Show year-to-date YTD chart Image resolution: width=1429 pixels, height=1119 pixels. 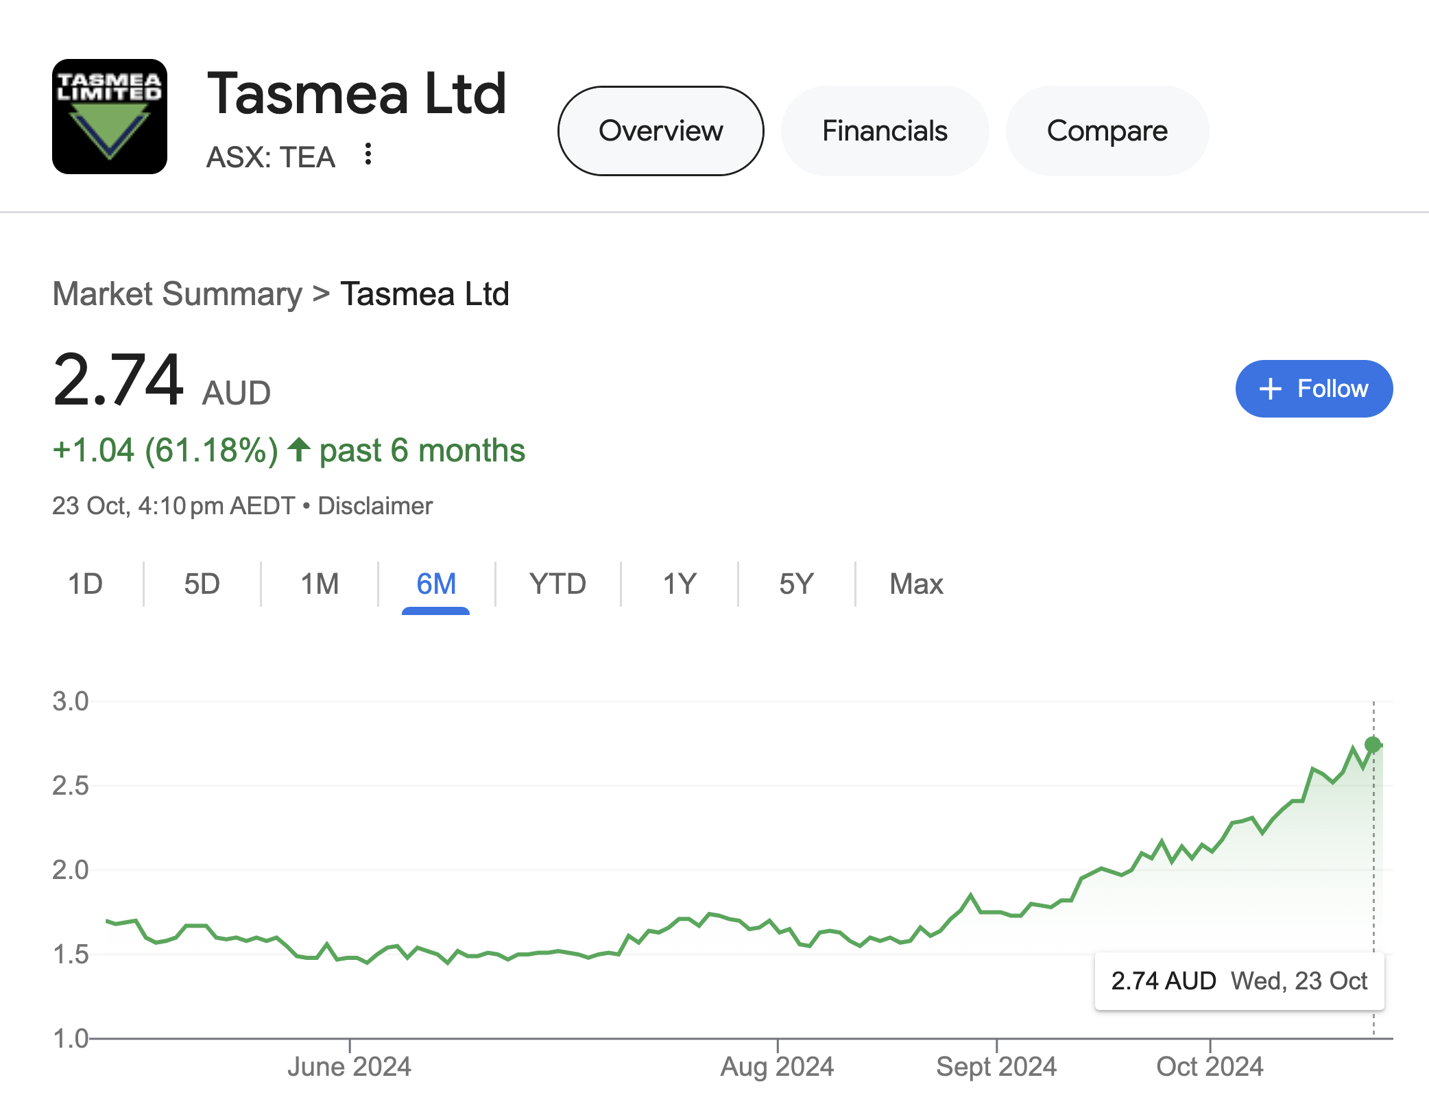(557, 584)
